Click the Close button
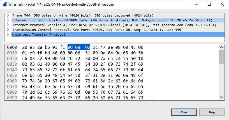This screenshot has height=120, width=229. 184,112
